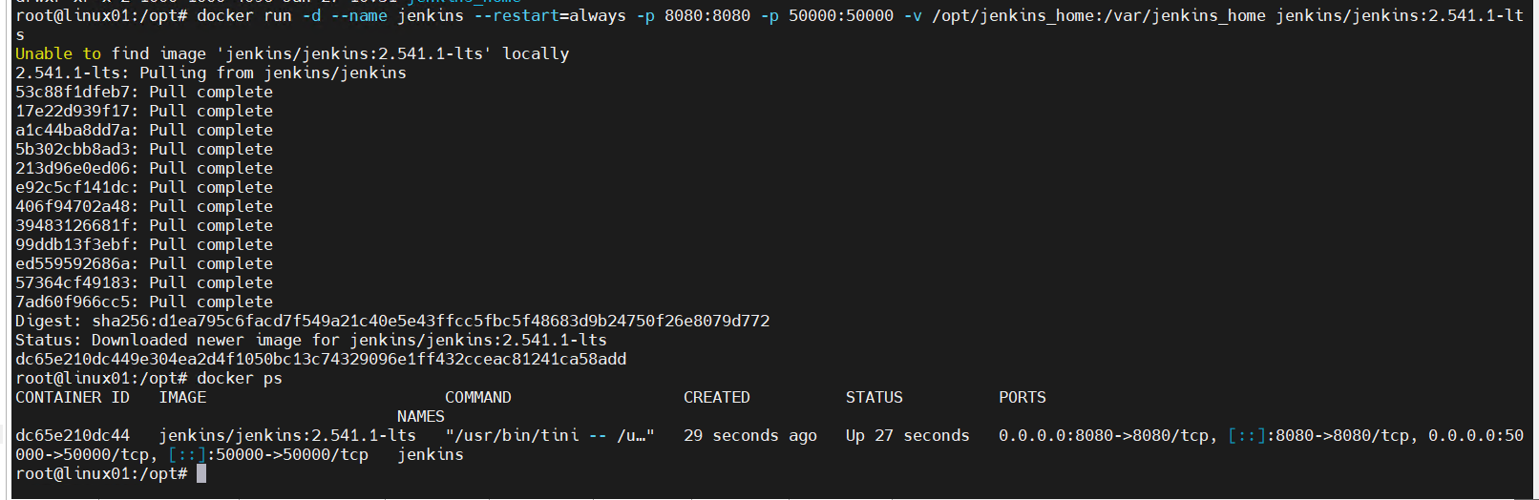Click the 'Up 27 seconds' status value
This screenshot has height=500, width=1539.
tap(908, 435)
